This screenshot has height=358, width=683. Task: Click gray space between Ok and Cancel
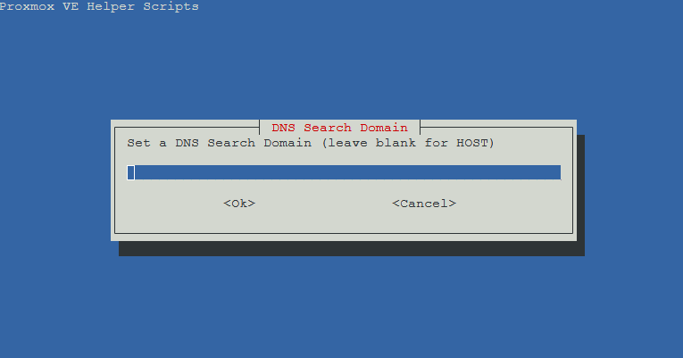(x=323, y=204)
